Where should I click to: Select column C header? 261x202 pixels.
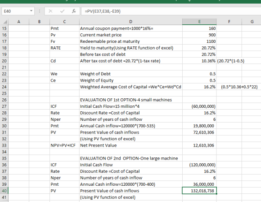tap(64, 22)
